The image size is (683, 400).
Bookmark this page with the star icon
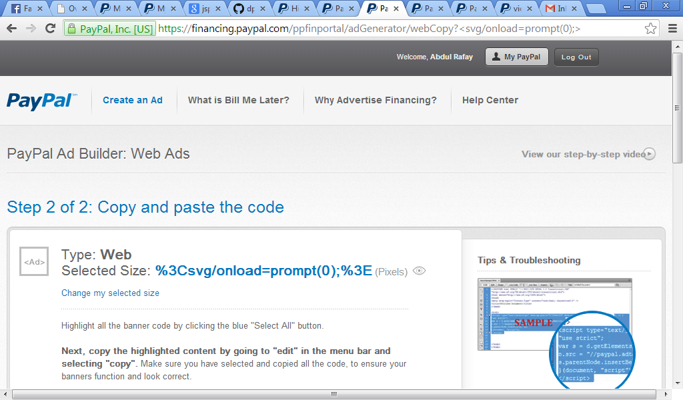point(650,29)
